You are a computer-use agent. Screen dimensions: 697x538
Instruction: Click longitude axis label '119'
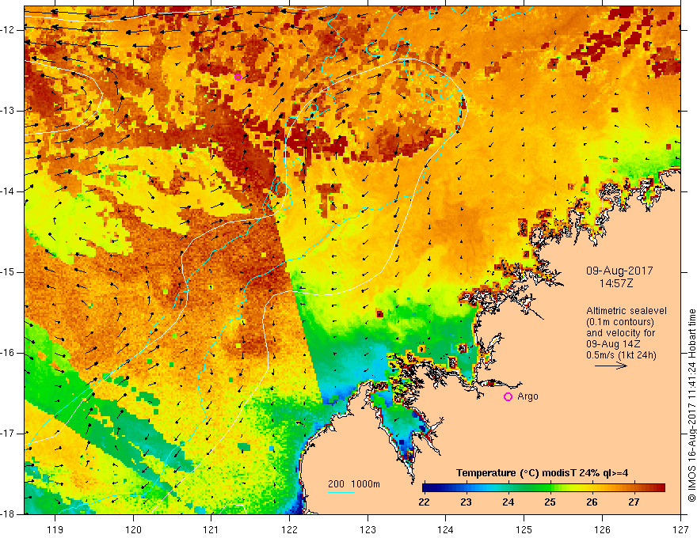[x=55, y=529]
